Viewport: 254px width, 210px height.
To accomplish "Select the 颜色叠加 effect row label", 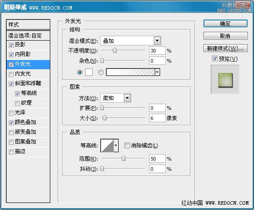I will 26,122.
